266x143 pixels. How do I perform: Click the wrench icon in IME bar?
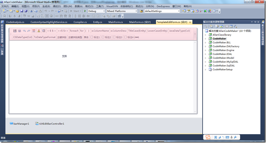coord(235,137)
